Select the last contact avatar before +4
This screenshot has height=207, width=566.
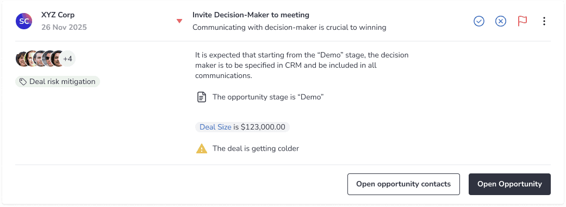pyautogui.click(x=58, y=59)
